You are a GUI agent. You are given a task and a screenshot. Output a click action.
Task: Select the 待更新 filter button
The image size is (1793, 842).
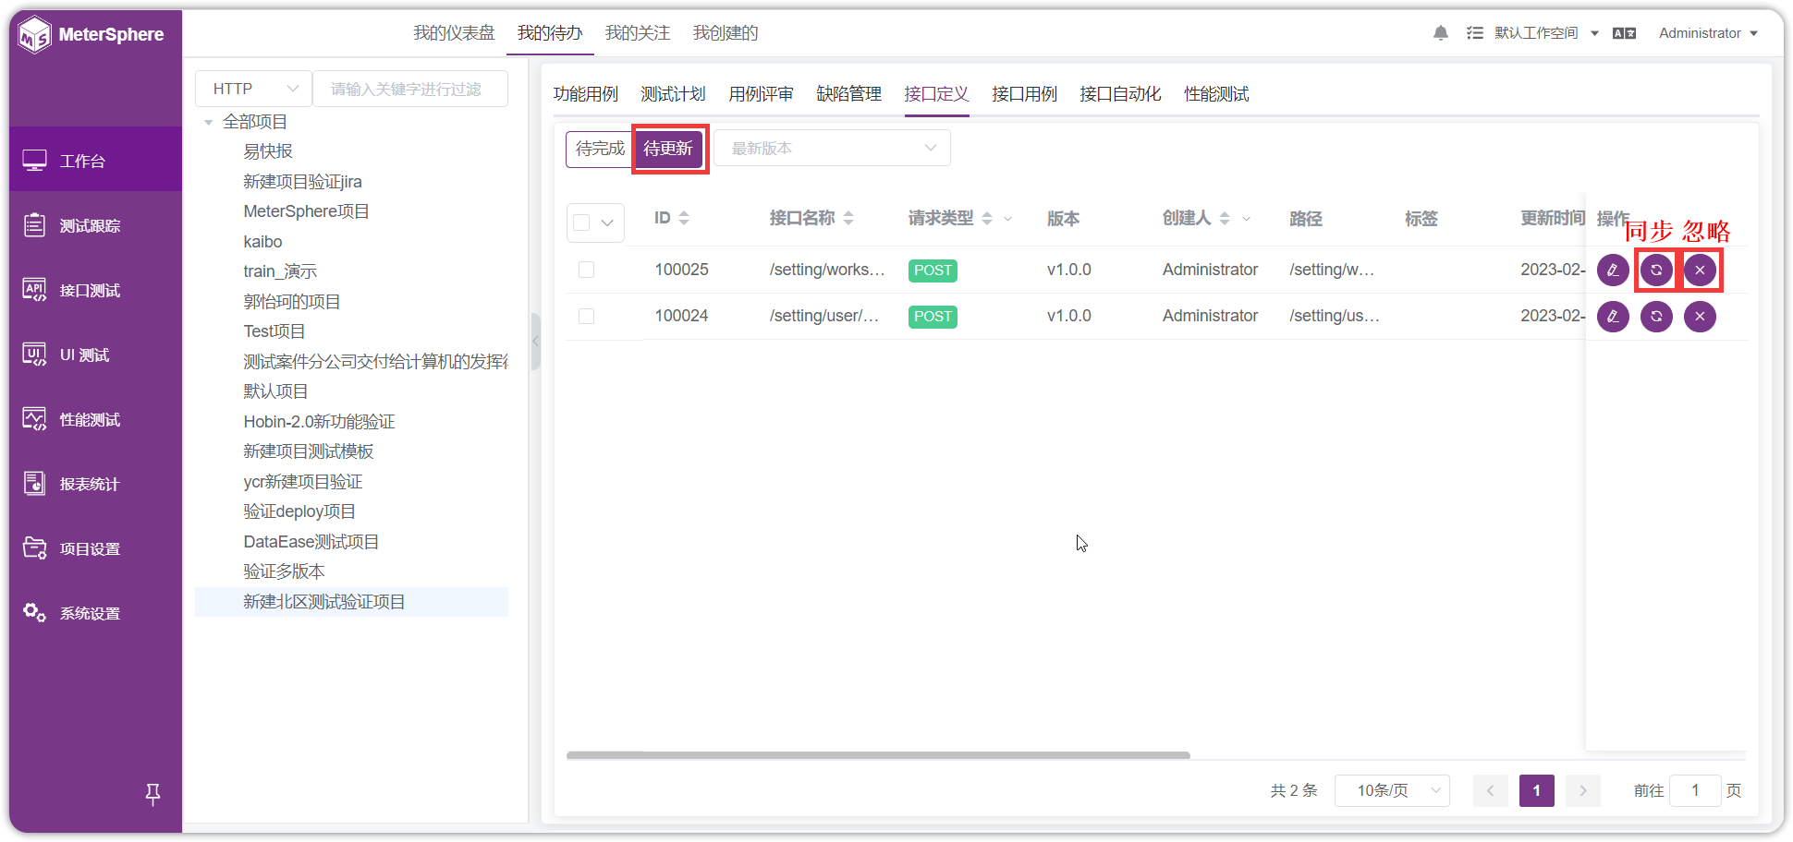tap(668, 149)
